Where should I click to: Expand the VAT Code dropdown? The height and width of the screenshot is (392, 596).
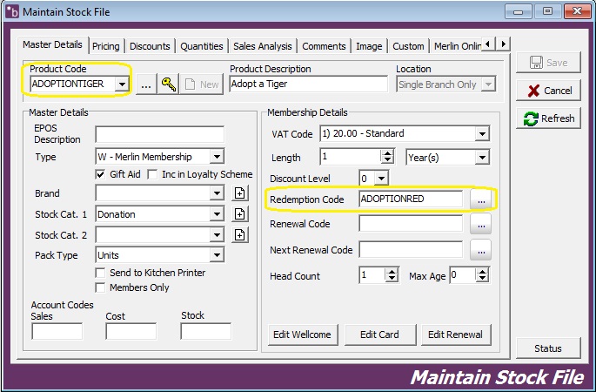[481, 134]
